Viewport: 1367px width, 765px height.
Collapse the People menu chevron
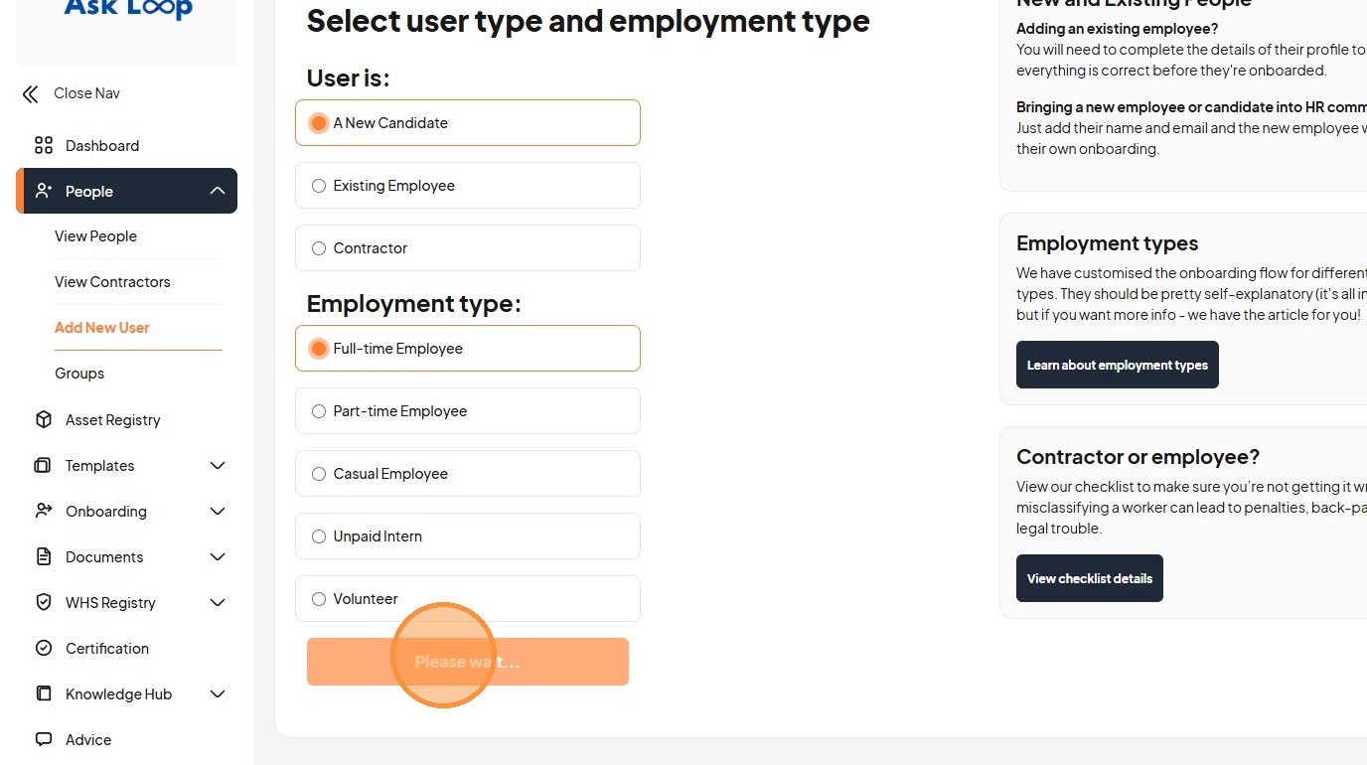(x=218, y=192)
